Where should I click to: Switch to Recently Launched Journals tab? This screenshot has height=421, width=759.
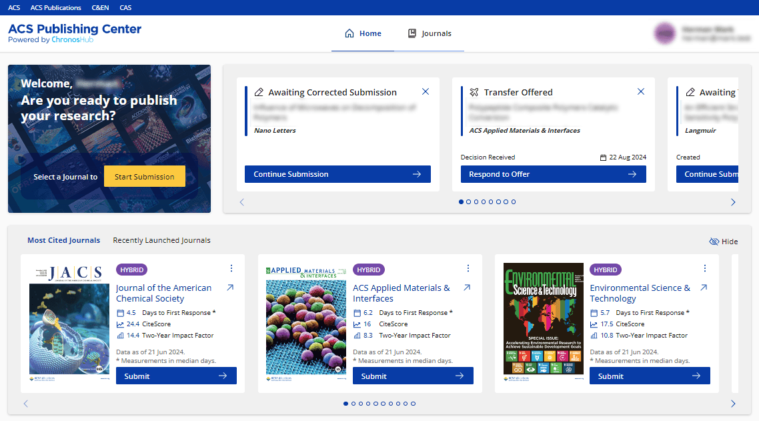[x=160, y=240]
